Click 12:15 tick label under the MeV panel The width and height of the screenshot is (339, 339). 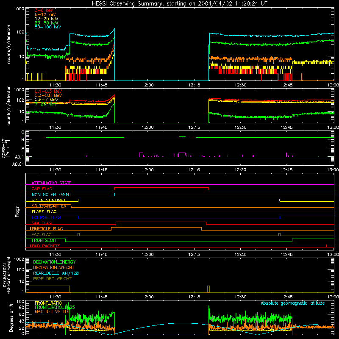click(x=194, y=128)
